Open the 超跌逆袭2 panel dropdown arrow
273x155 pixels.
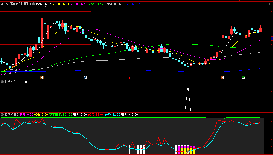pyautogui.click(x=2, y=115)
